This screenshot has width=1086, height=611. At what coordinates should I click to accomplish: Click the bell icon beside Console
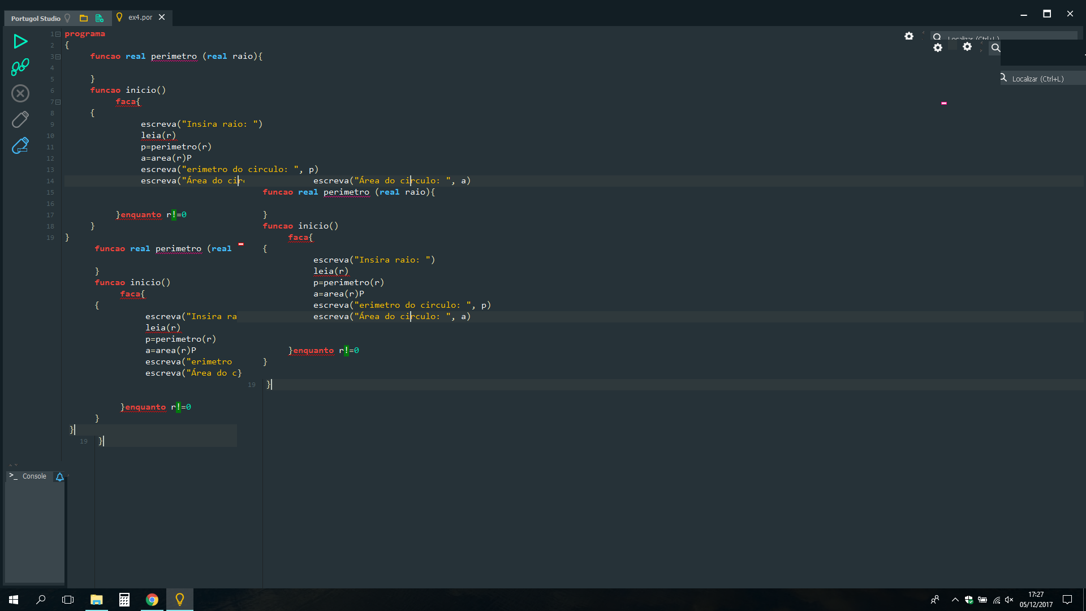coord(59,477)
